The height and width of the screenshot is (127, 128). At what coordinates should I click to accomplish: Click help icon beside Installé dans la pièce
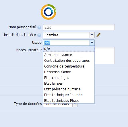click(39, 35)
